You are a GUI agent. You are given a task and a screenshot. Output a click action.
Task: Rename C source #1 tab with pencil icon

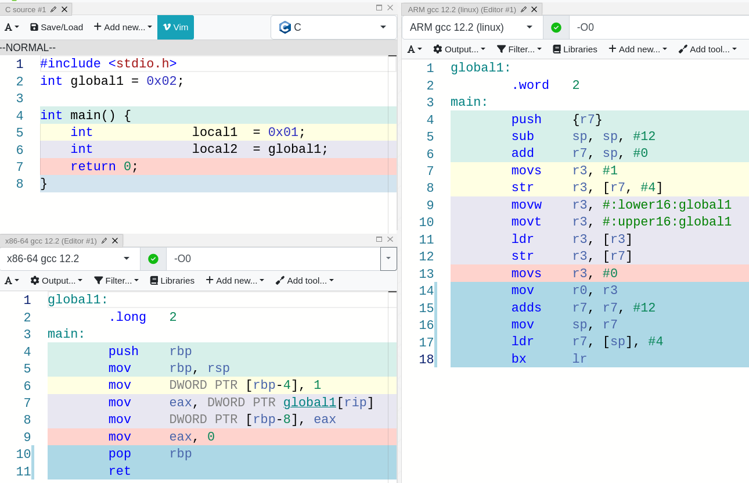[53, 9]
